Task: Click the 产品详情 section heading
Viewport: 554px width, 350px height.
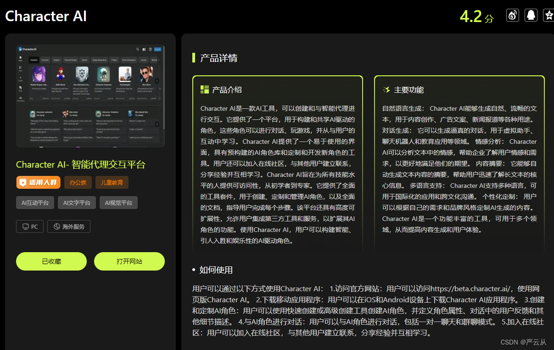Action: [218, 58]
